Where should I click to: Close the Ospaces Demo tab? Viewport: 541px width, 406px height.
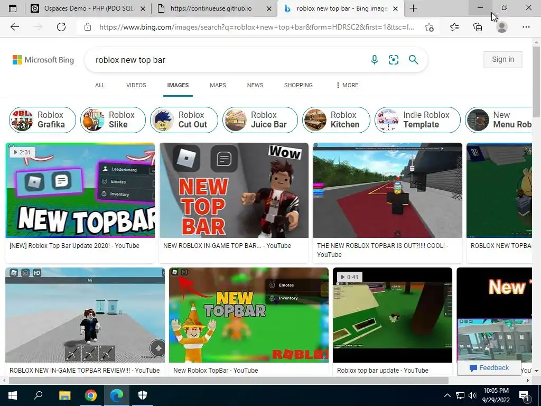[143, 8]
